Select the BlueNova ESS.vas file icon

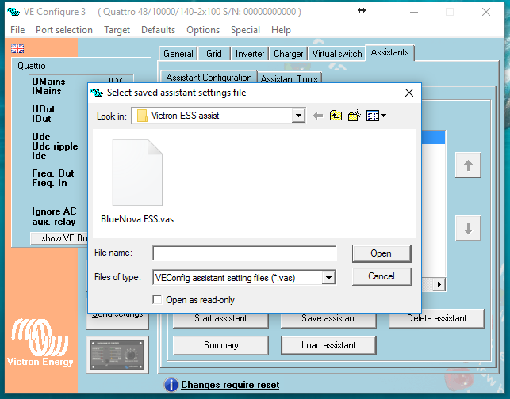coord(137,173)
